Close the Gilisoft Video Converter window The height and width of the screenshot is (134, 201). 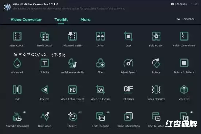click(196, 4)
